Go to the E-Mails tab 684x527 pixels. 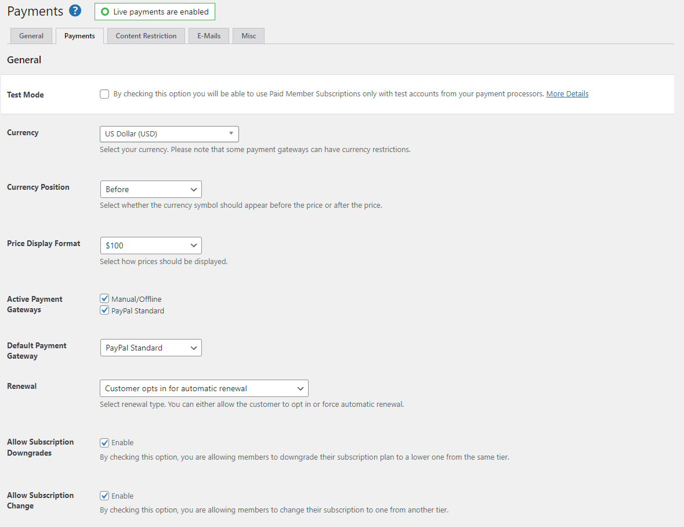[209, 36]
